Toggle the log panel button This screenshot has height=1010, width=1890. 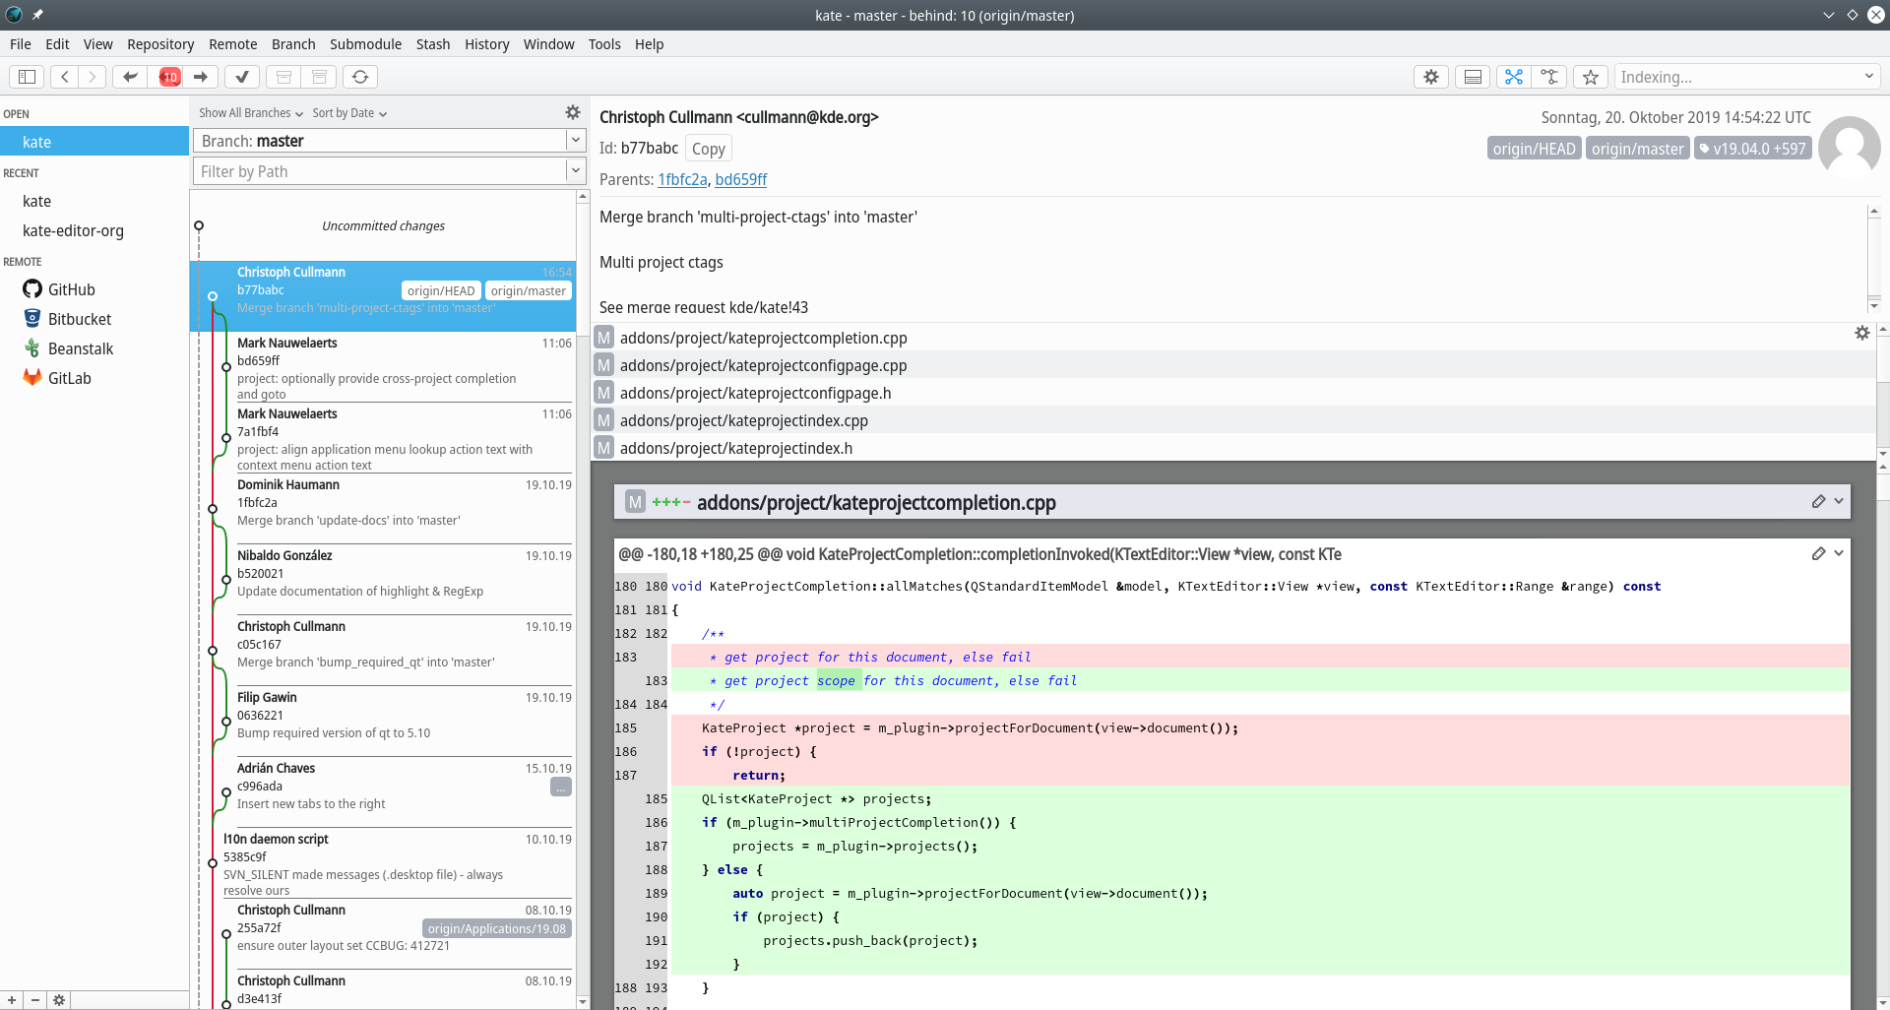(1473, 77)
